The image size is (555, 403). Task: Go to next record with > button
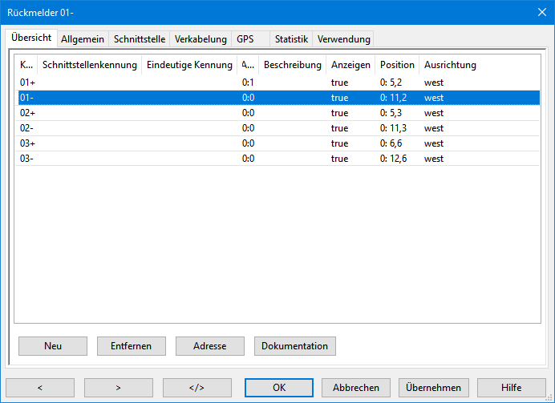[x=118, y=388]
